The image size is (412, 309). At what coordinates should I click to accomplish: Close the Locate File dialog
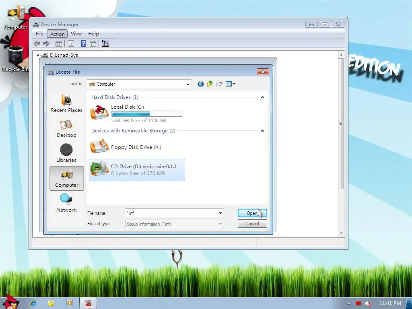pyautogui.click(x=263, y=72)
